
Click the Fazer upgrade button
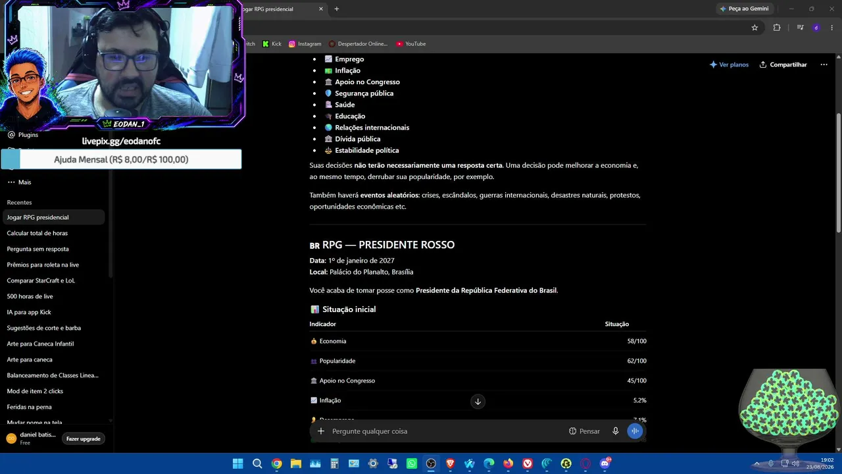[83, 438]
